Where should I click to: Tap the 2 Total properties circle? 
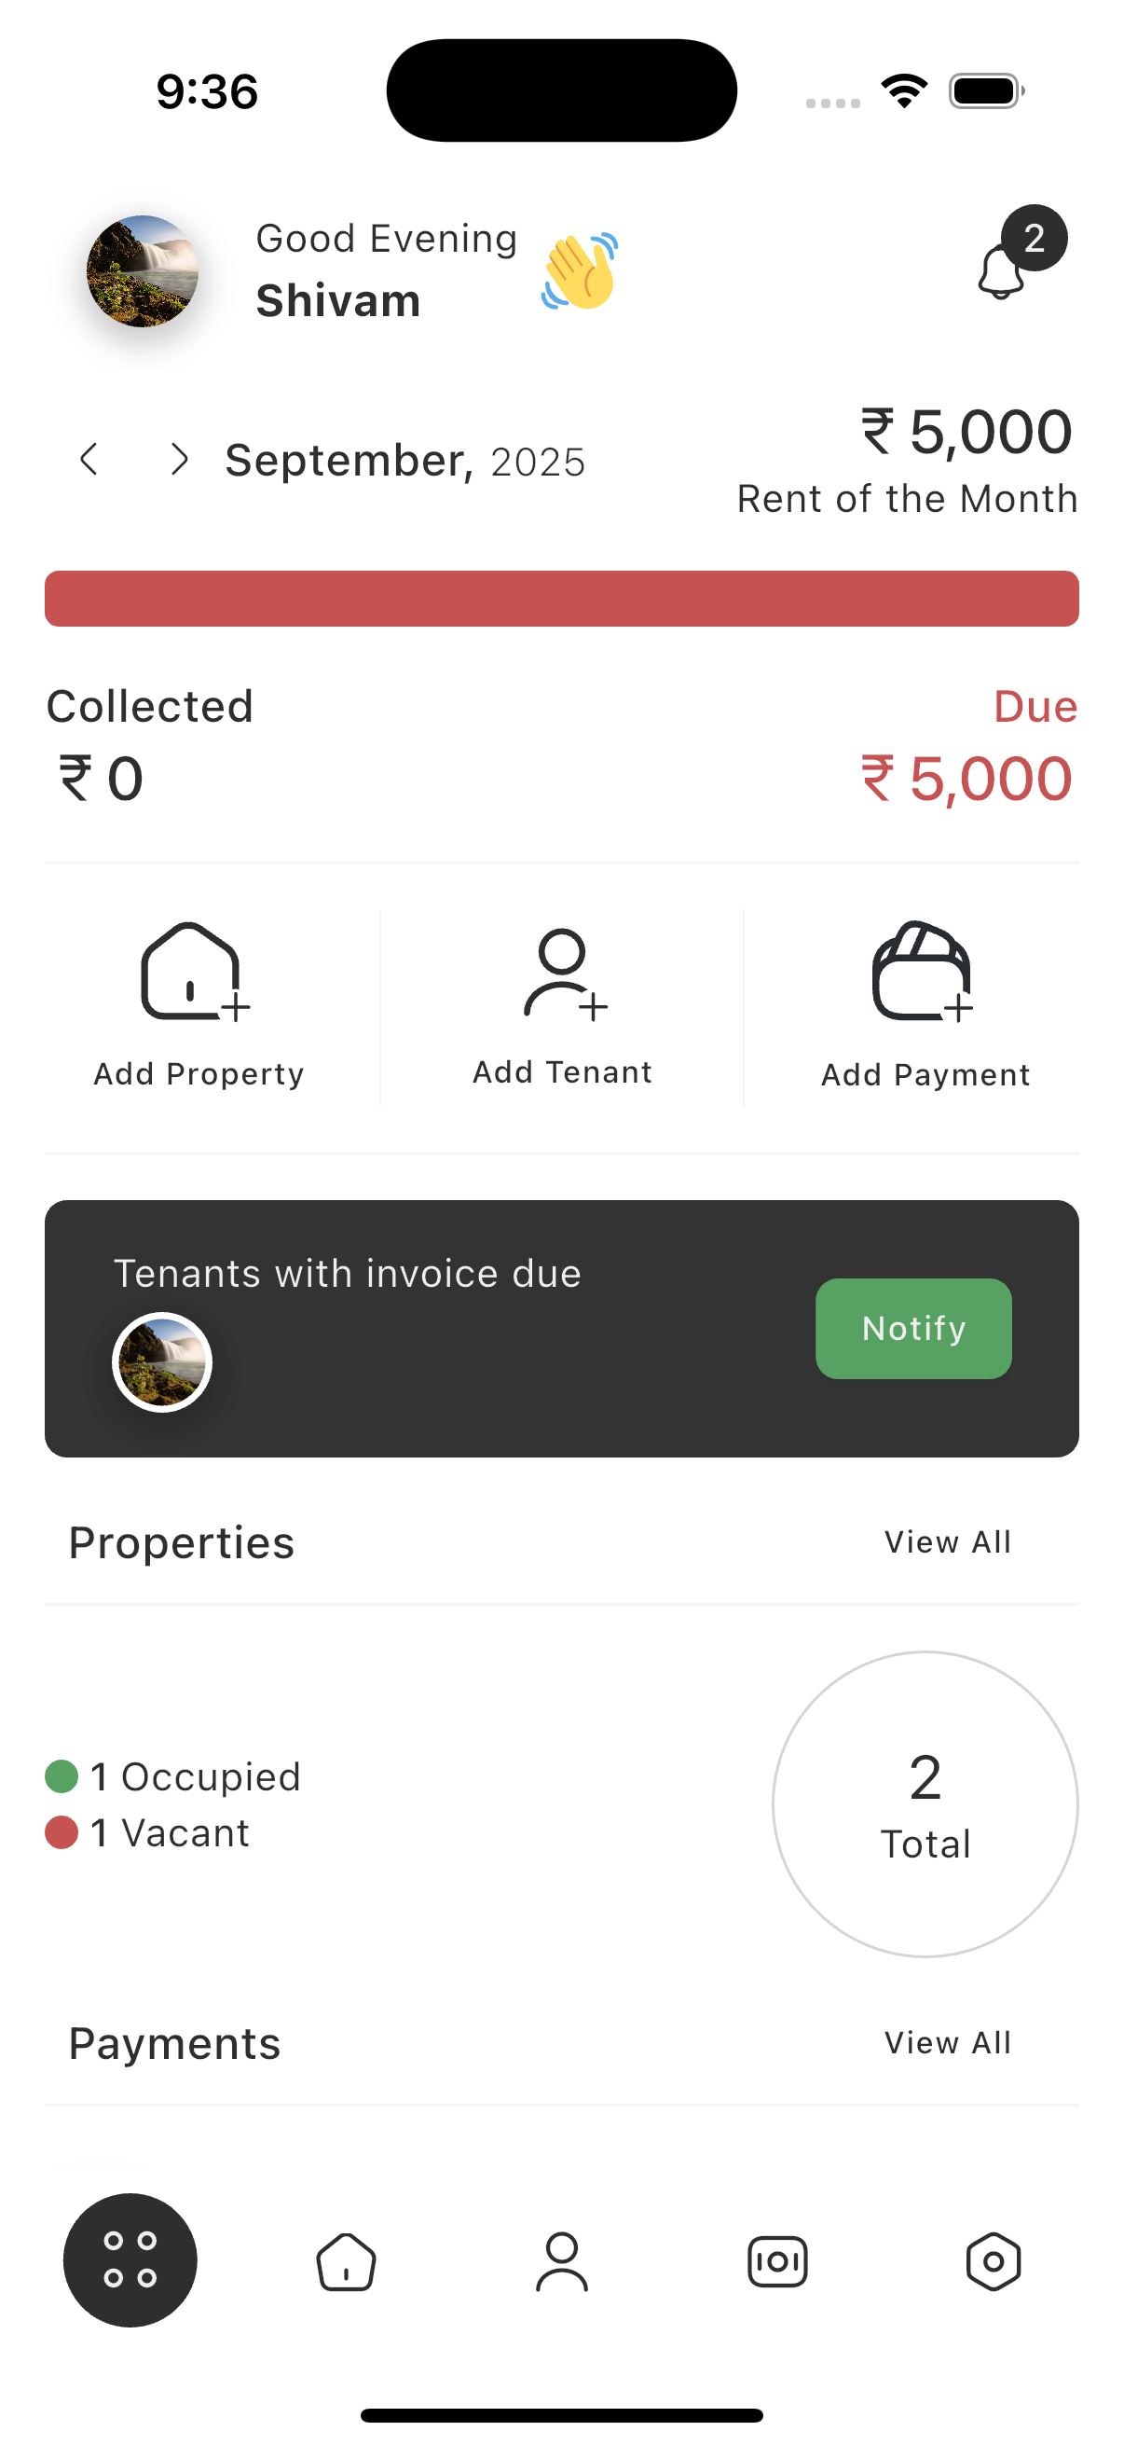925,1803
